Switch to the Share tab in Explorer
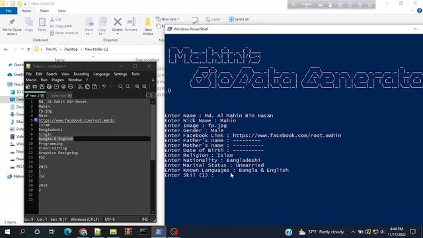Viewport: 423px width, 238px height. coord(44,11)
